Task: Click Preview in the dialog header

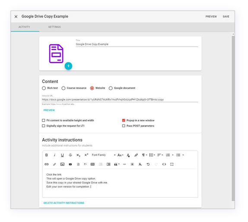Action: [x=211, y=16]
